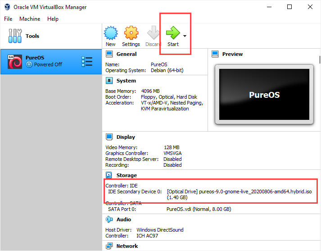Viewport: 321px width, 251px height.
Task: Open the Storage settings heading link
Action: 127,175
